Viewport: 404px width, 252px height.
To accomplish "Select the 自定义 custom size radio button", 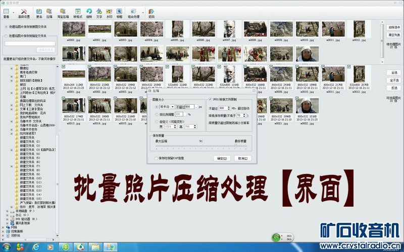I will point(157,121).
